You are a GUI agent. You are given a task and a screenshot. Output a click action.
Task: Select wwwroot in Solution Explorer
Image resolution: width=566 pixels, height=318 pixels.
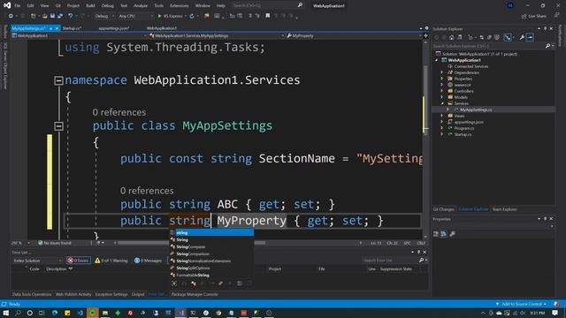coord(463,85)
